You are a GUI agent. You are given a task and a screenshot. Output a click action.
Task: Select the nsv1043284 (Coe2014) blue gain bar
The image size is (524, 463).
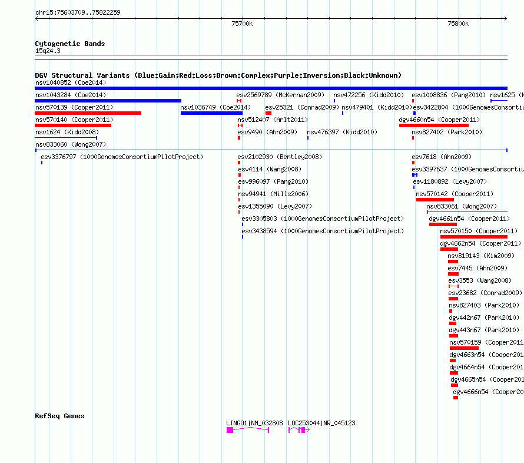108,101
